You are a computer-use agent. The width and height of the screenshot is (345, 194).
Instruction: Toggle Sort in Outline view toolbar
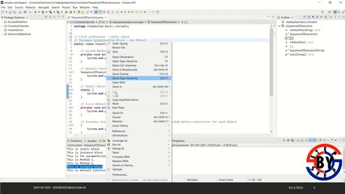point(309,17)
